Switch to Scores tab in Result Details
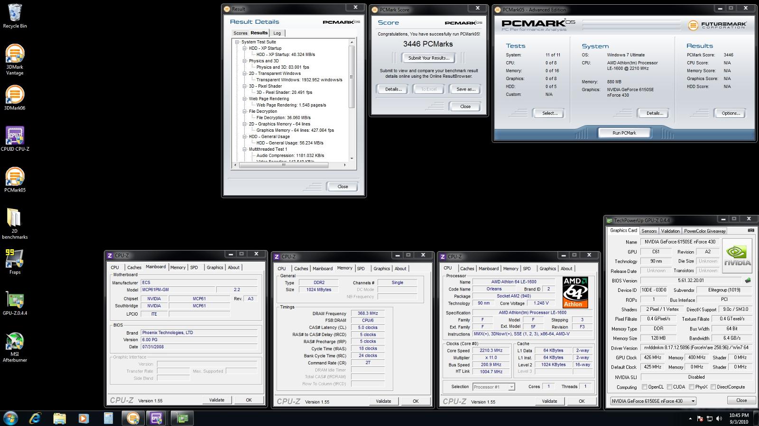This screenshot has height=426, width=759. 240,33
